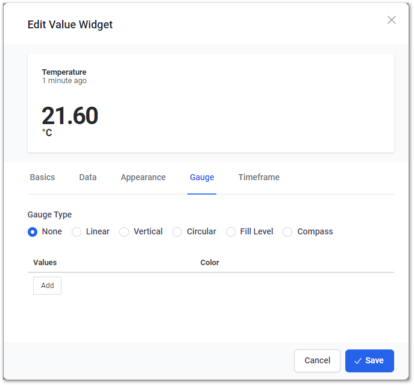Click the Color column header
The width and height of the screenshot is (414, 385).
[x=210, y=262]
